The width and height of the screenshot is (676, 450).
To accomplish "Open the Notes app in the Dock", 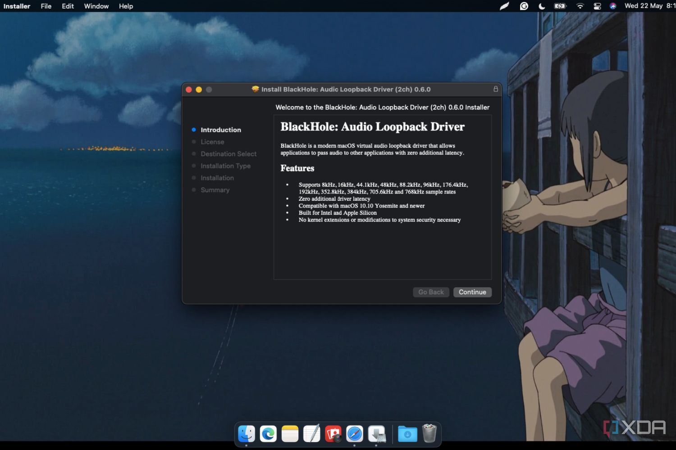I will (x=290, y=434).
